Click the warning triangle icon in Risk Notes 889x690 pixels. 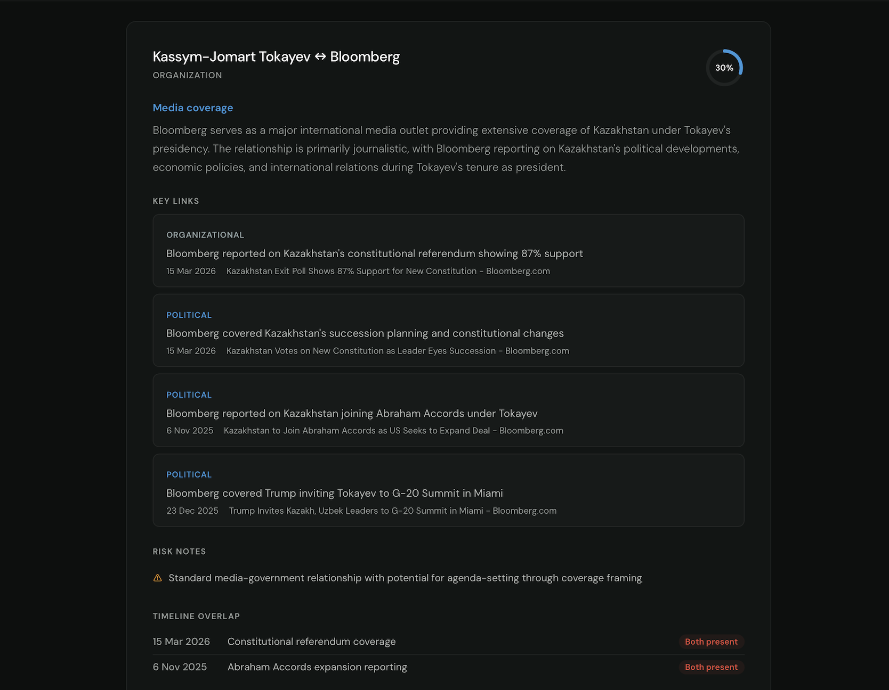[x=158, y=578]
